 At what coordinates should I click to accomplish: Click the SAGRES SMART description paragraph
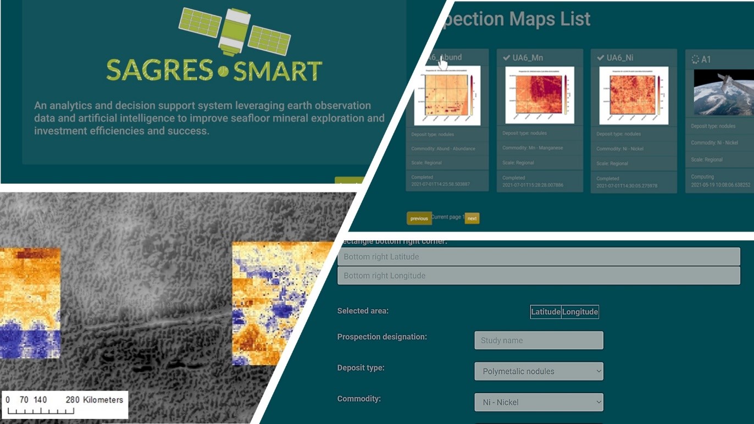[x=209, y=118]
